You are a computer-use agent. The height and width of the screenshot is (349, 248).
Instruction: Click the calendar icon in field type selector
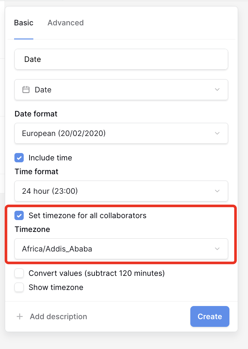(x=26, y=89)
